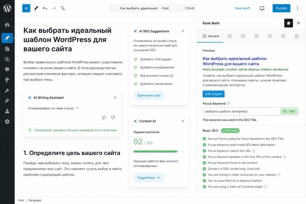Click the Publish button
306x204 pixels.
point(281,8)
